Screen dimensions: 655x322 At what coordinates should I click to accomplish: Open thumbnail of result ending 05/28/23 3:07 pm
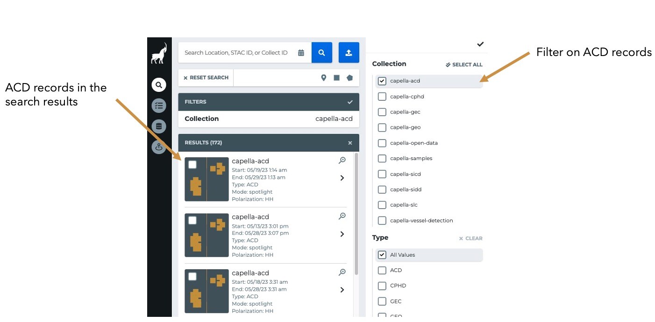click(207, 235)
